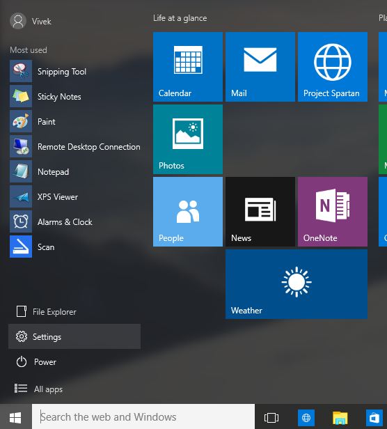The height and width of the screenshot is (429, 387).
Task: Open Settings from the Start menu
Action: (74, 336)
